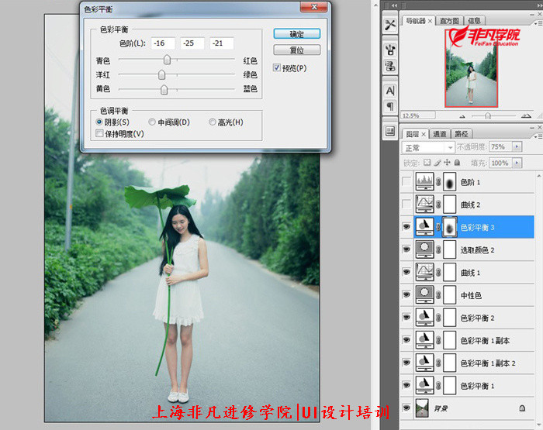Click lock position move icon
543x430 pixels.
click(447, 162)
